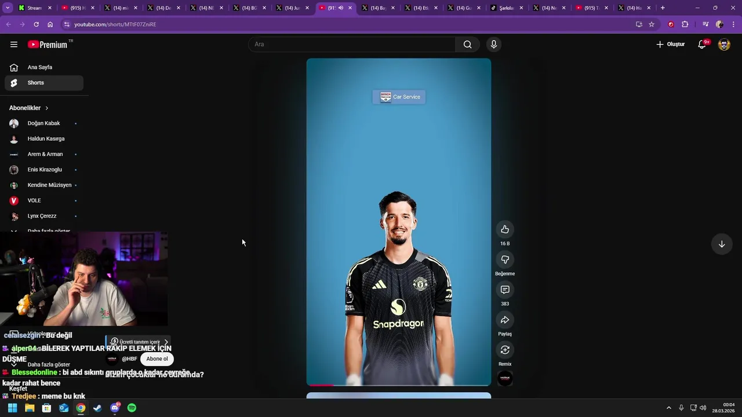The height and width of the screenshot is (417, 742).
Task: Show hidden system tray icons
Action: [668, 408]
